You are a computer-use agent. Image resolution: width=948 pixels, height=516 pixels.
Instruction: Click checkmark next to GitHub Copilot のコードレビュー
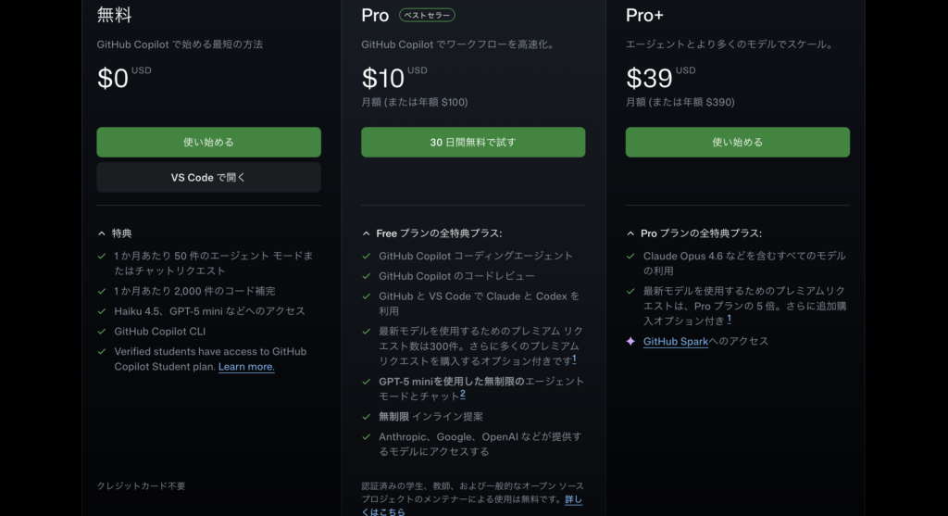[367, 276]
